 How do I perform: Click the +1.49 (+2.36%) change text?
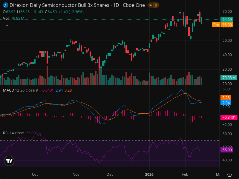click(x=71, y=12)
